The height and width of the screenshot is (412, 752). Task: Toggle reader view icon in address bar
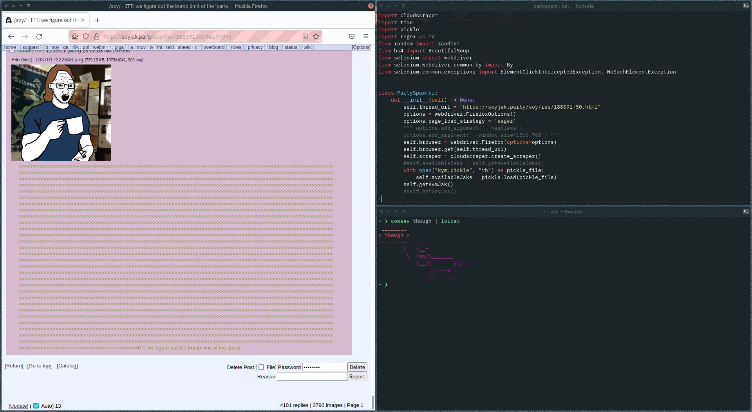(305, 36)
